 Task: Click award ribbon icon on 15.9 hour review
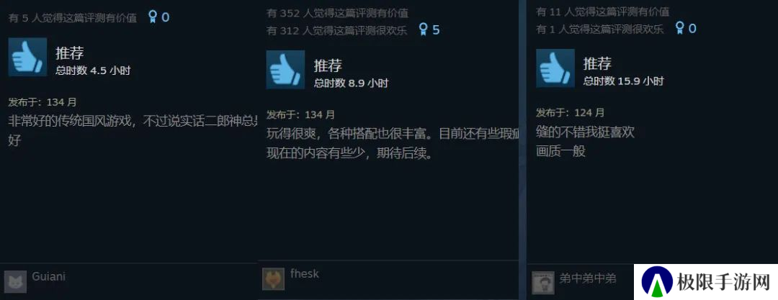pos(680,28)
